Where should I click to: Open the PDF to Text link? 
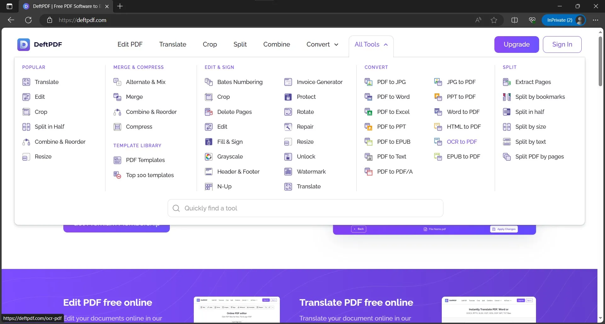pos(392,157)
